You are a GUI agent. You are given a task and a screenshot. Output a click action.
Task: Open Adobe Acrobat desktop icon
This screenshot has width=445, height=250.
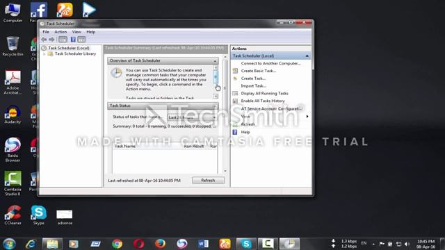13,83
